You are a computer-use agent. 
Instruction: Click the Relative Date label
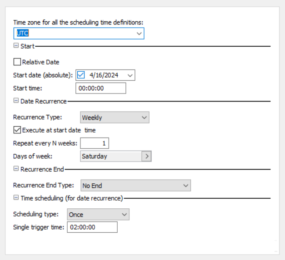40,62
